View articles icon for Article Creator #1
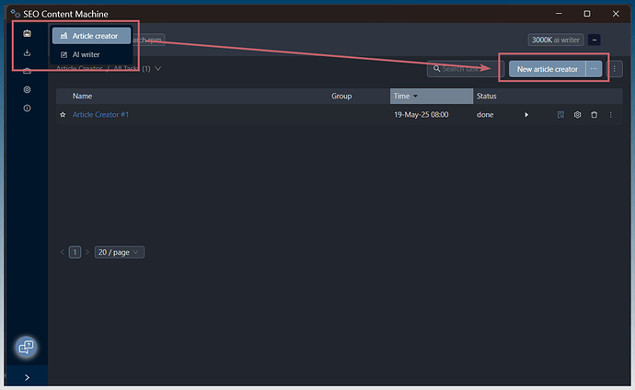 point(560,114)
